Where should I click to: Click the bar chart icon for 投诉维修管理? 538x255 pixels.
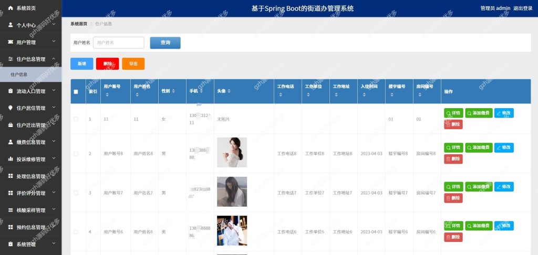pos(11,159)
